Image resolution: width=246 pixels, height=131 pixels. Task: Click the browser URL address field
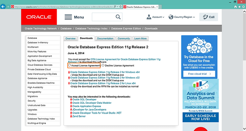64,7
